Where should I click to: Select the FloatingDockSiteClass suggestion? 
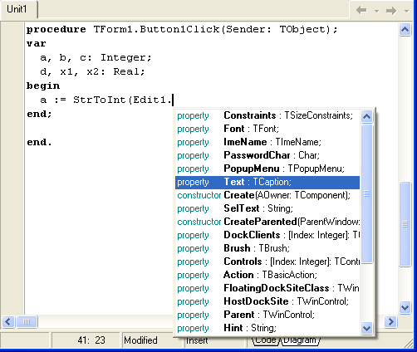point(267,288)
